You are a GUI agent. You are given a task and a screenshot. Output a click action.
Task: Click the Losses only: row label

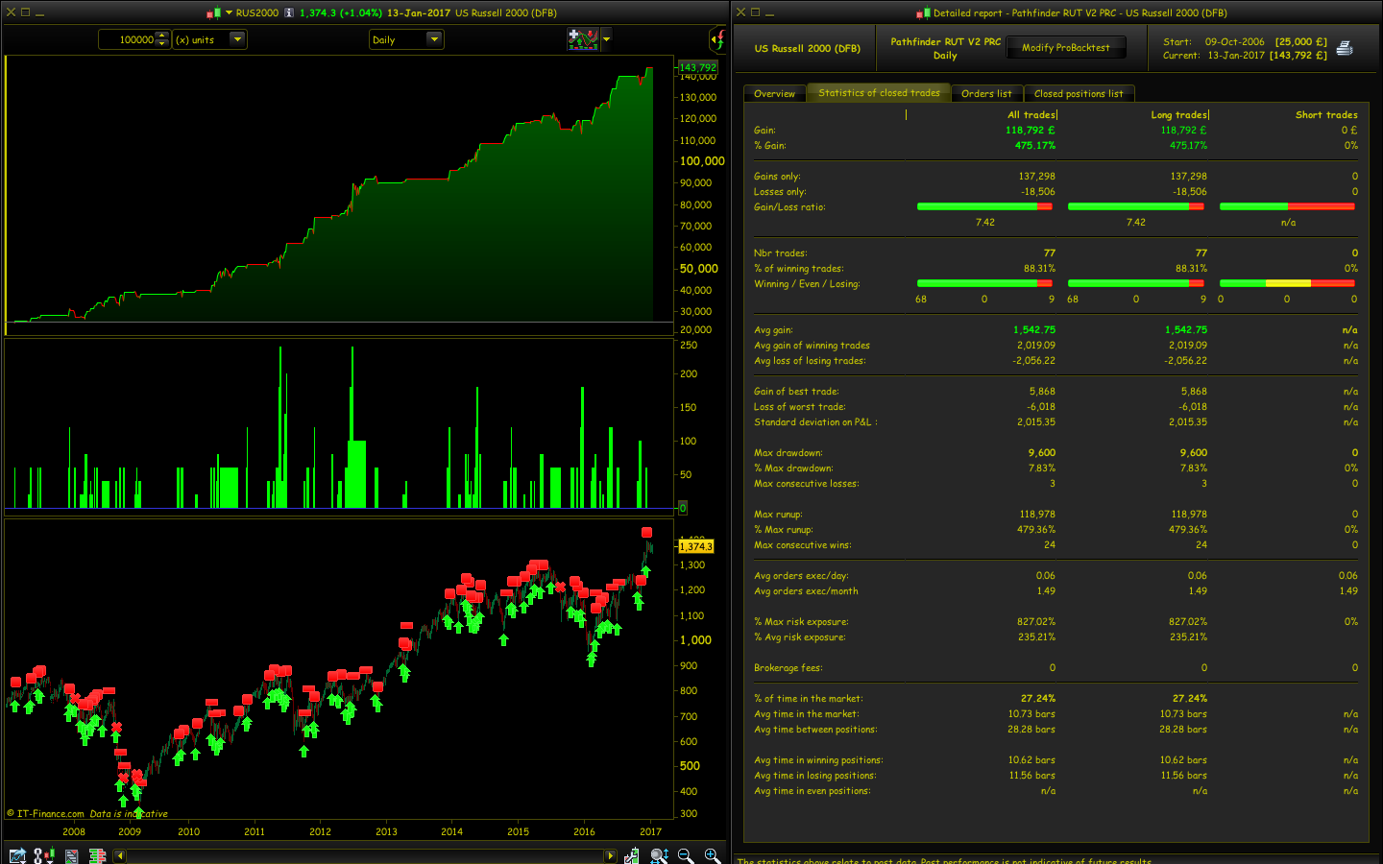(x=780, y=191)
